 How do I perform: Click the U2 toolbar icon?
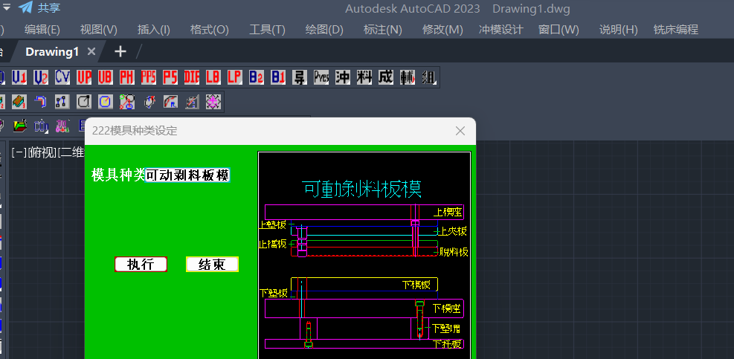coord(41,77)
